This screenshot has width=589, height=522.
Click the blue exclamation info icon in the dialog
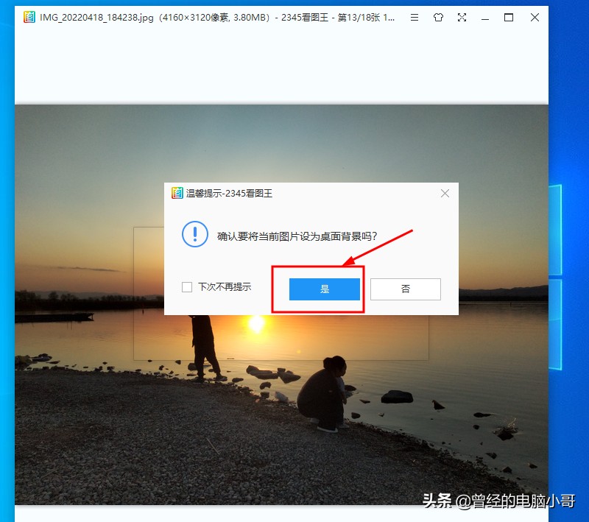click(194, 234)
